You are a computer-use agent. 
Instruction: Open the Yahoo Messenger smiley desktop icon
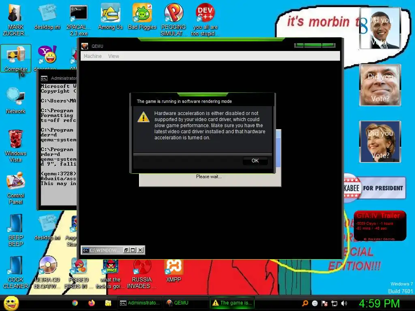pos(47,55)
